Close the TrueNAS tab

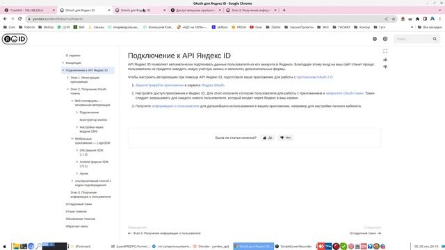pyautogui.click(x=54, y=10)
